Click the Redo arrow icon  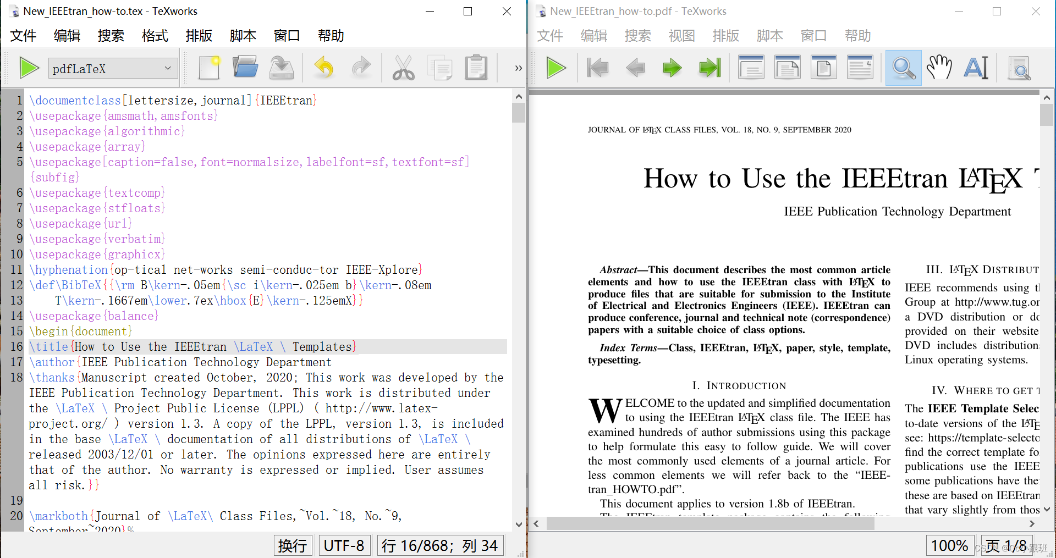click(x=361, y=68)
